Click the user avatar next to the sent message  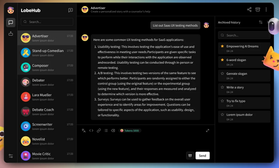[x=206, y=25]
